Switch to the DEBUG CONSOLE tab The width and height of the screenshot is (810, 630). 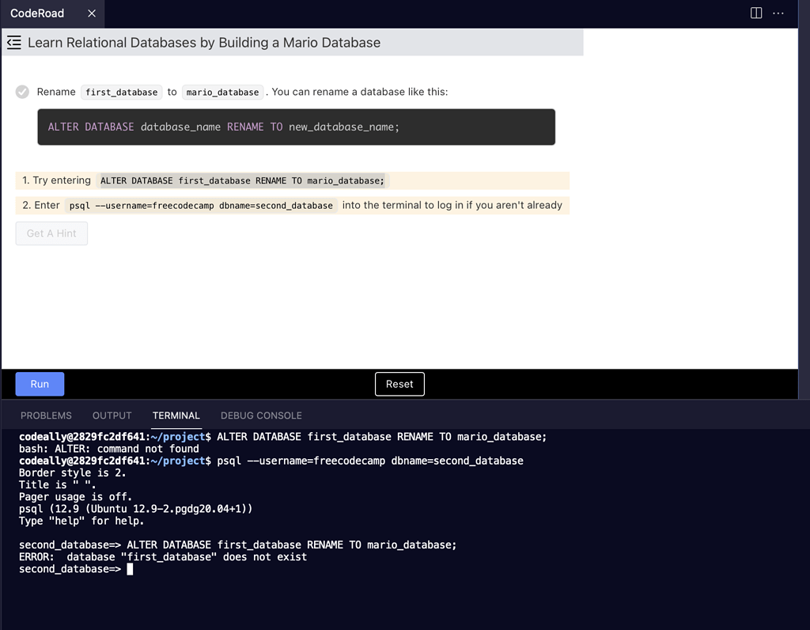[x=261, y=416]
